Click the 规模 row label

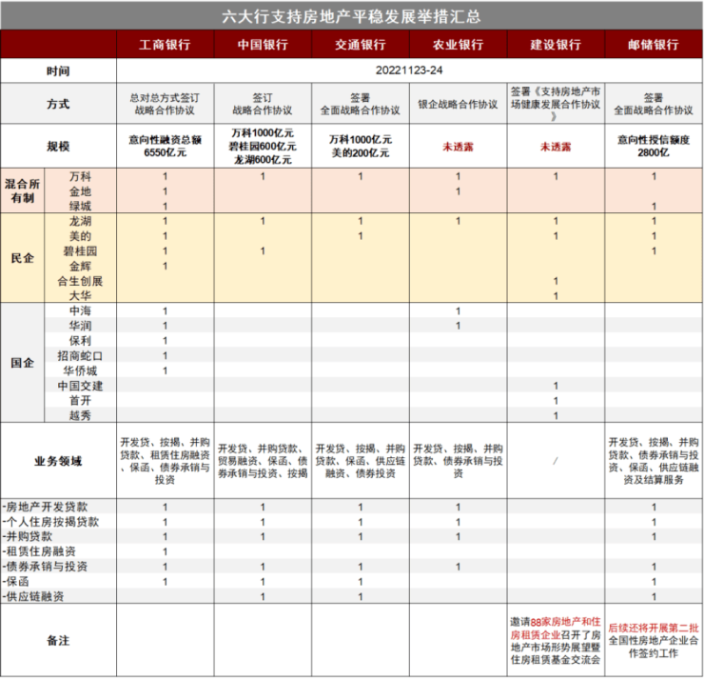(x=58, y=147)
